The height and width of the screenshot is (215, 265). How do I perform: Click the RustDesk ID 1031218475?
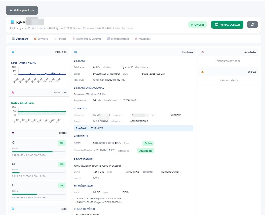pyautogui.click(x=96, y=128)
